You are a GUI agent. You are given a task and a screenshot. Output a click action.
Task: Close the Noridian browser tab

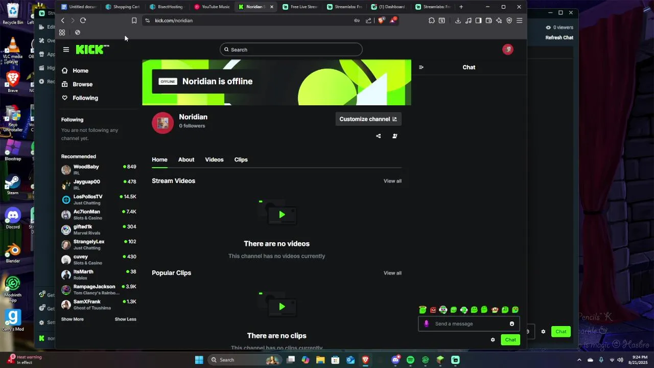tap(272, 7)
